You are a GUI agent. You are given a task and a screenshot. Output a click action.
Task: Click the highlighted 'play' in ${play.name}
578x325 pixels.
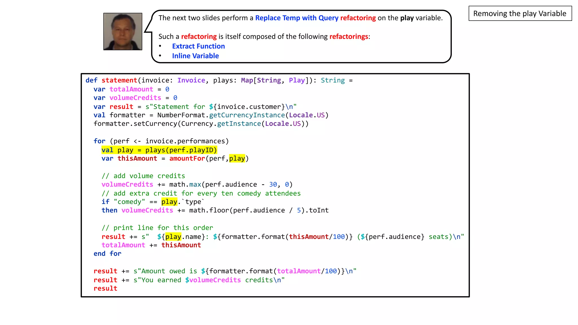tap(173, 236)
